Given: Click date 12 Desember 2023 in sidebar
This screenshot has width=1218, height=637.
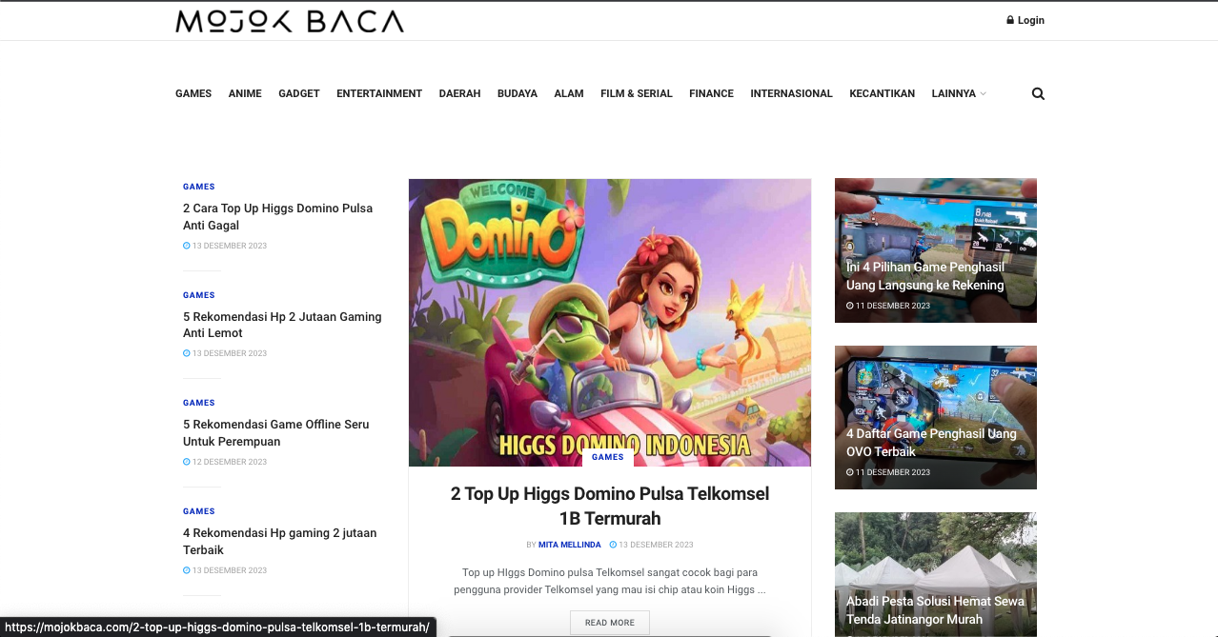Looking at the screenshot, I should coord(225,462).
